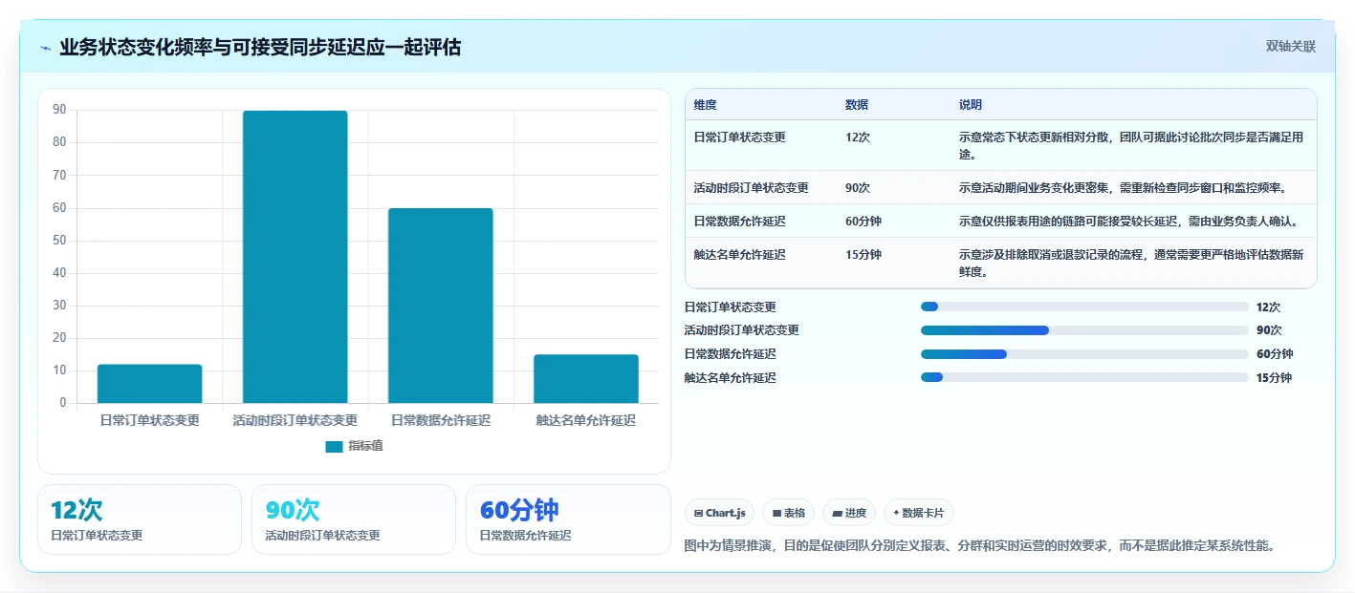Click table cell 日常订单状态变更 in 维度 column
Viewport: 1355px width, 593px height.
[740, 138]
